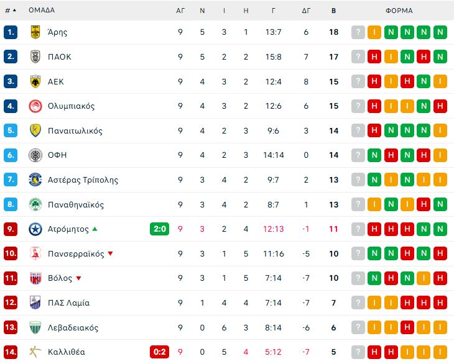
Task: Click the orange I draw badge in Άρης form
Action: click(374, 32)
